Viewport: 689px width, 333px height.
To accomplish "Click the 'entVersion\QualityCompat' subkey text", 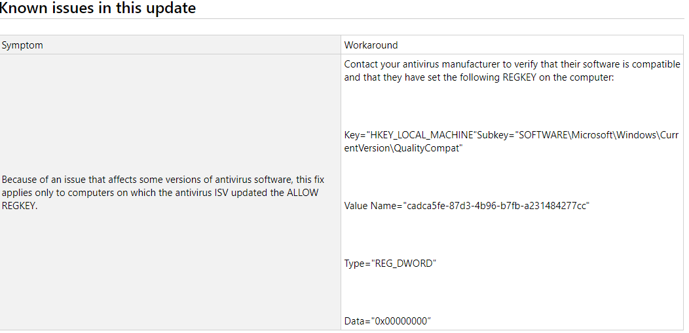I will coord(403,149).
